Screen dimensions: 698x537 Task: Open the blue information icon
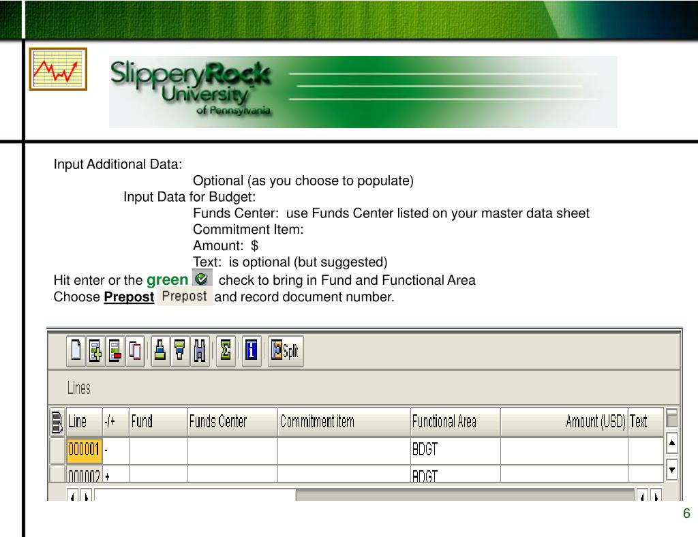[x=252, y=351]
